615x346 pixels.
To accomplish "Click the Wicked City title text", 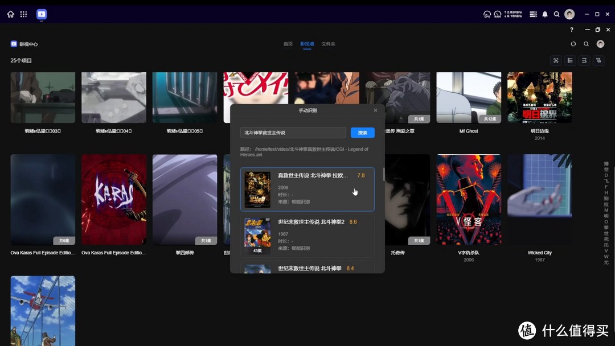I will pos(540,253).
